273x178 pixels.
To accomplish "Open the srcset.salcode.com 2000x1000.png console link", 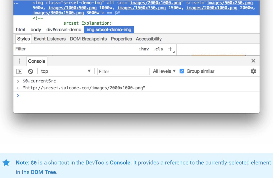I will click(x=84, y=88).
